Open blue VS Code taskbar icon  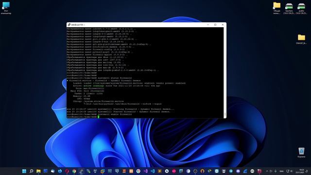[153, 171]
